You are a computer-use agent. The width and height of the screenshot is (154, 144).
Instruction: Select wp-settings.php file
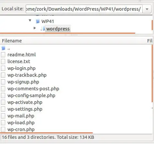(x=25, y=109)
